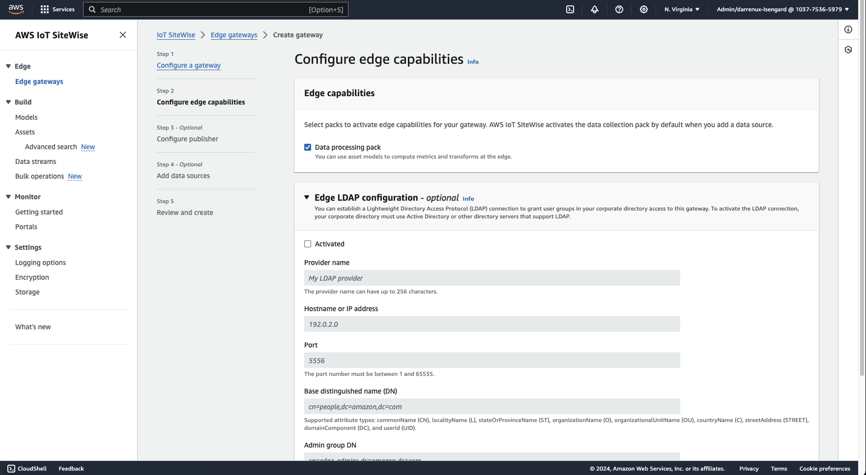Collapse the Build section in the sidebar

(x=7, y=102)
